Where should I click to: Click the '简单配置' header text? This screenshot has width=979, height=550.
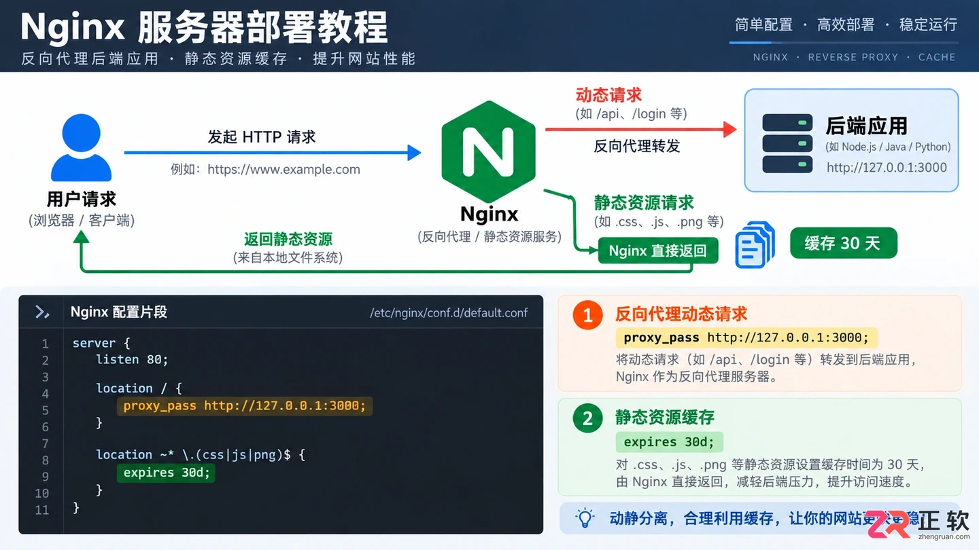763,25
